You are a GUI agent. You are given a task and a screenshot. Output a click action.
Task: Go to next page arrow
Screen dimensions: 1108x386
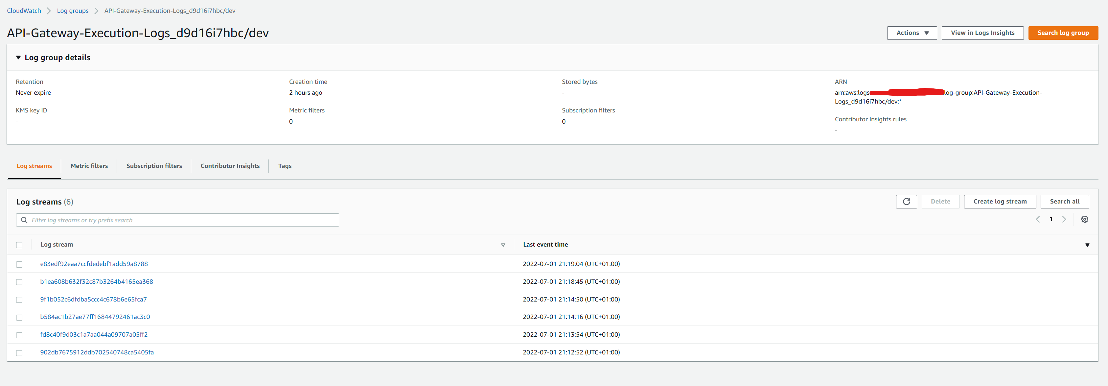coord(1064,219)
